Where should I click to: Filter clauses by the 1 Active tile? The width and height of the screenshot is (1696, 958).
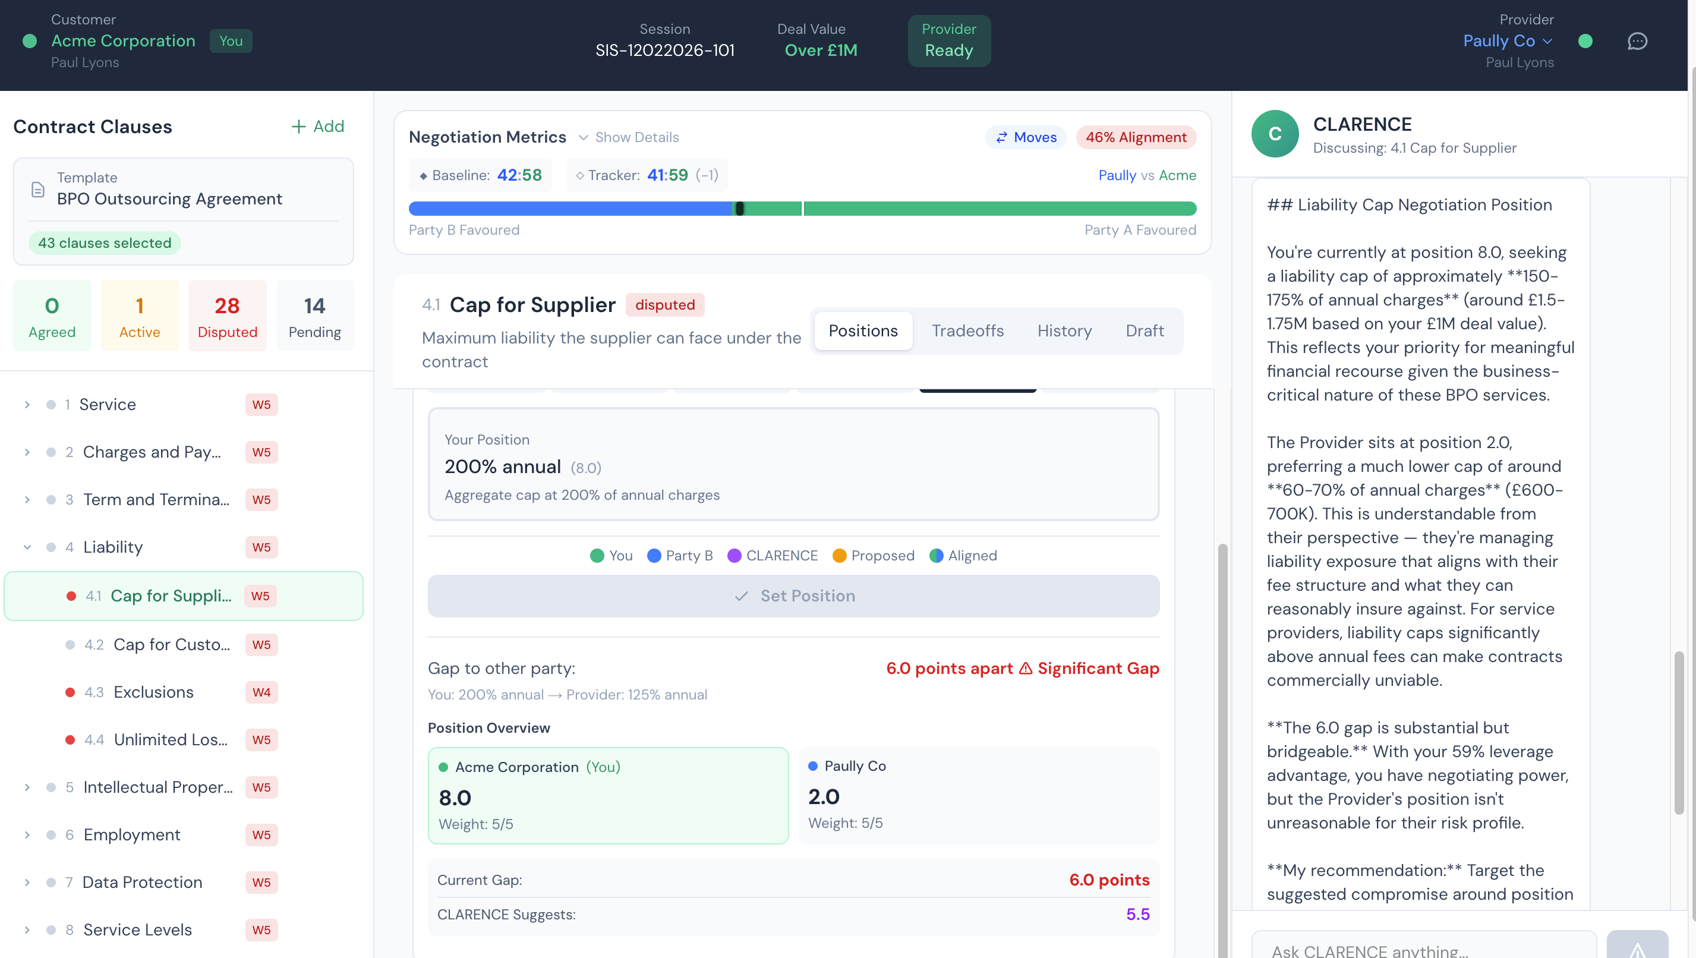(140, 316)
